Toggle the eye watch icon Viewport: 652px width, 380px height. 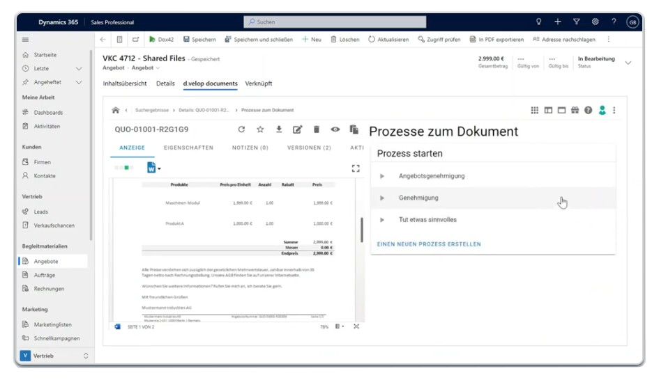click(335, 129)
